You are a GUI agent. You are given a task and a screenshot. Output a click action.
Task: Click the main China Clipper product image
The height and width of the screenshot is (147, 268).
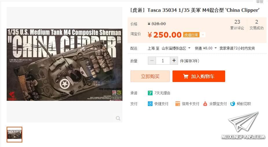[65, 65]
